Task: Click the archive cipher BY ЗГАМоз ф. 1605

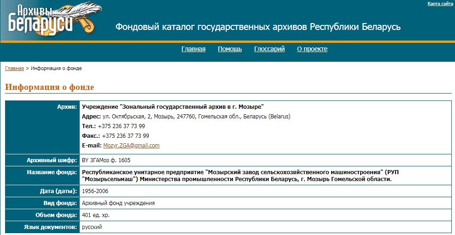Action: coord(106,160)
